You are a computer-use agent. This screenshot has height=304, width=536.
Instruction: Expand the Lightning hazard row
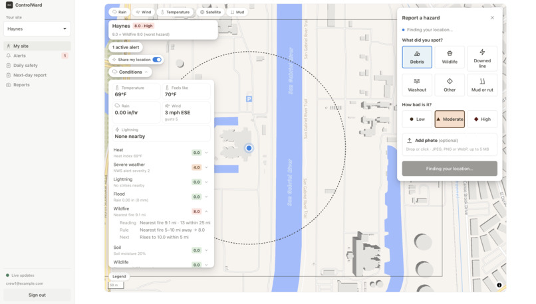pyautogui.click(x=206, y=182)
